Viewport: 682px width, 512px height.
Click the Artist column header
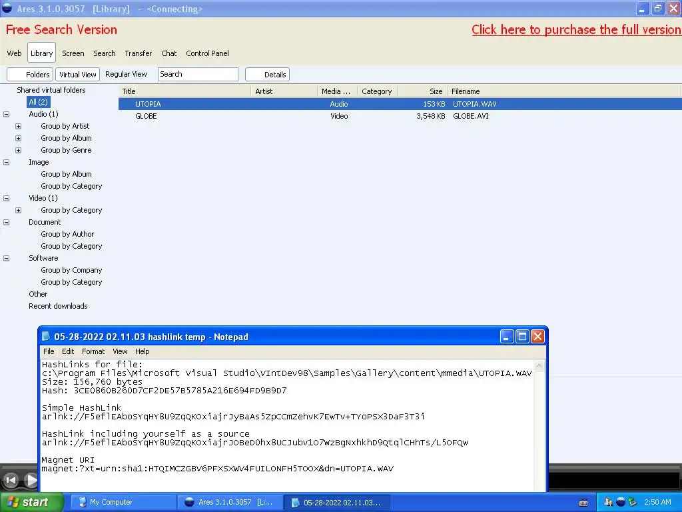coord(284,91)
